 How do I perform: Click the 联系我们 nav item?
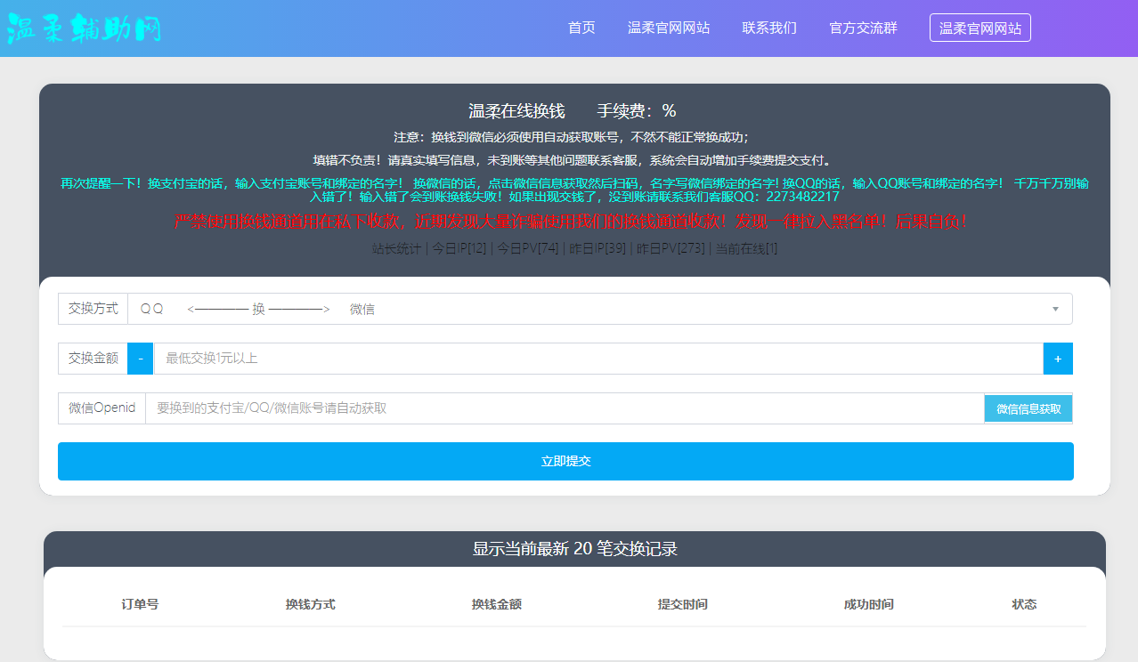point(768,28)
